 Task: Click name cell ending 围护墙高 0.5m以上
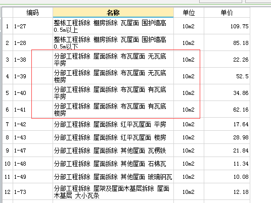[113, 26]
